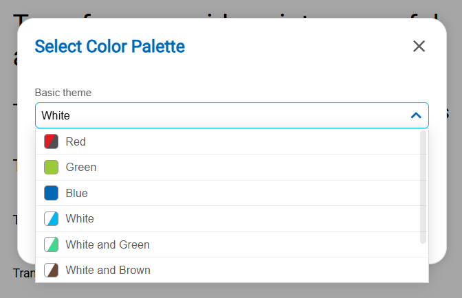Collapse the list with the chevron arrow
Screen dimensions: 462x298
(x=415, y=115)
